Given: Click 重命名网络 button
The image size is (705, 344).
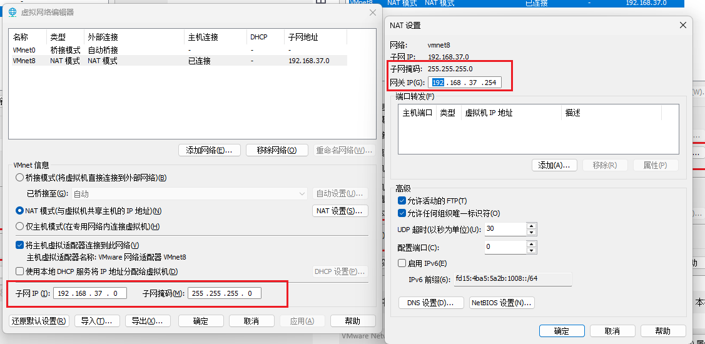Looking at the screenshot, I should pos(345,150).
